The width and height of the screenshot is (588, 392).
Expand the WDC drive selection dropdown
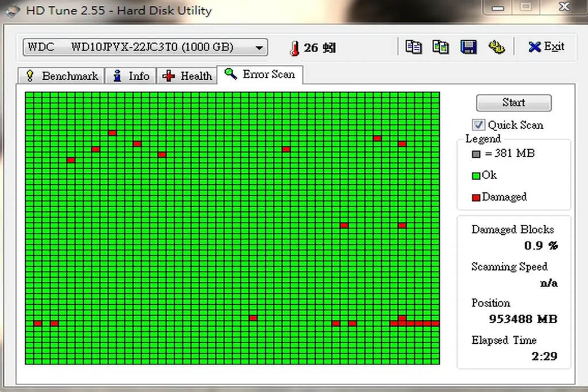point(260,48)
